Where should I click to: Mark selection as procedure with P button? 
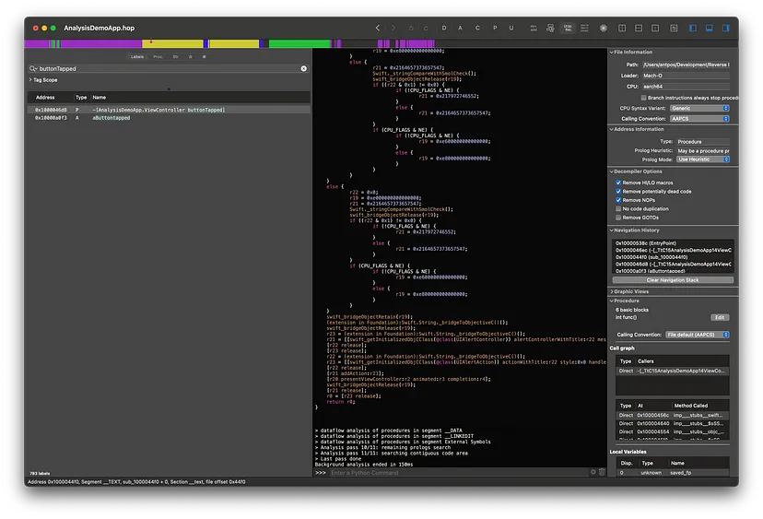[494, 28]
